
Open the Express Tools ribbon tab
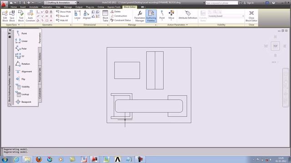pyautogui.click(x=114, y=7)
